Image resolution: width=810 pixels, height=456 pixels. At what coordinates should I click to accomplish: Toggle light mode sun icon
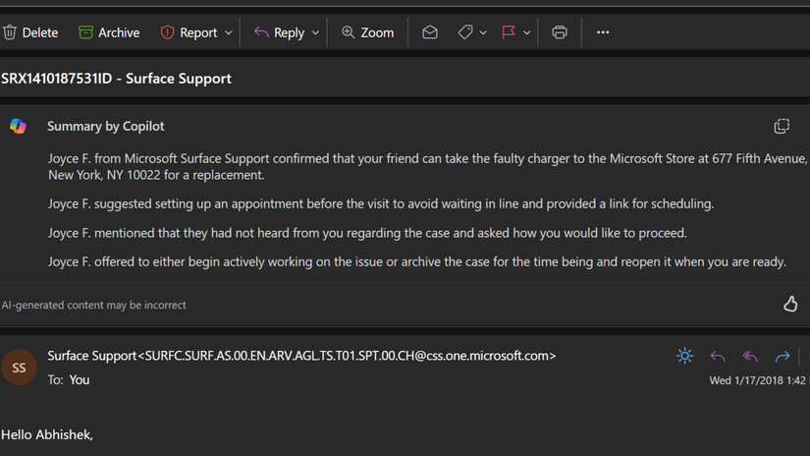(685, 356)
